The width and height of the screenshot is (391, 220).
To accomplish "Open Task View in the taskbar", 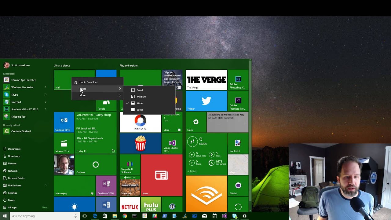I will pos(85,216).
